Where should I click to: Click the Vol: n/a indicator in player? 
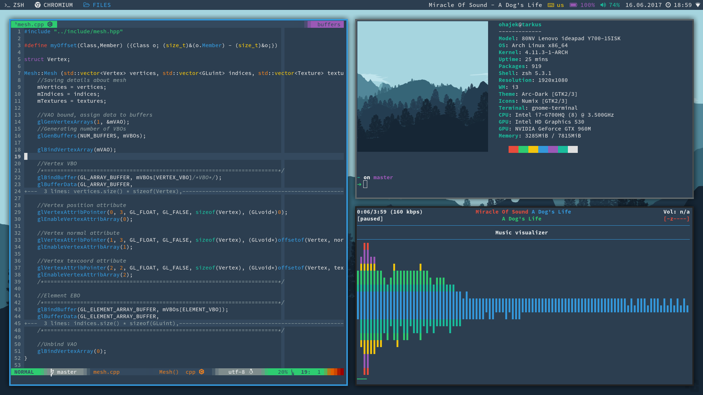point(676,212)
